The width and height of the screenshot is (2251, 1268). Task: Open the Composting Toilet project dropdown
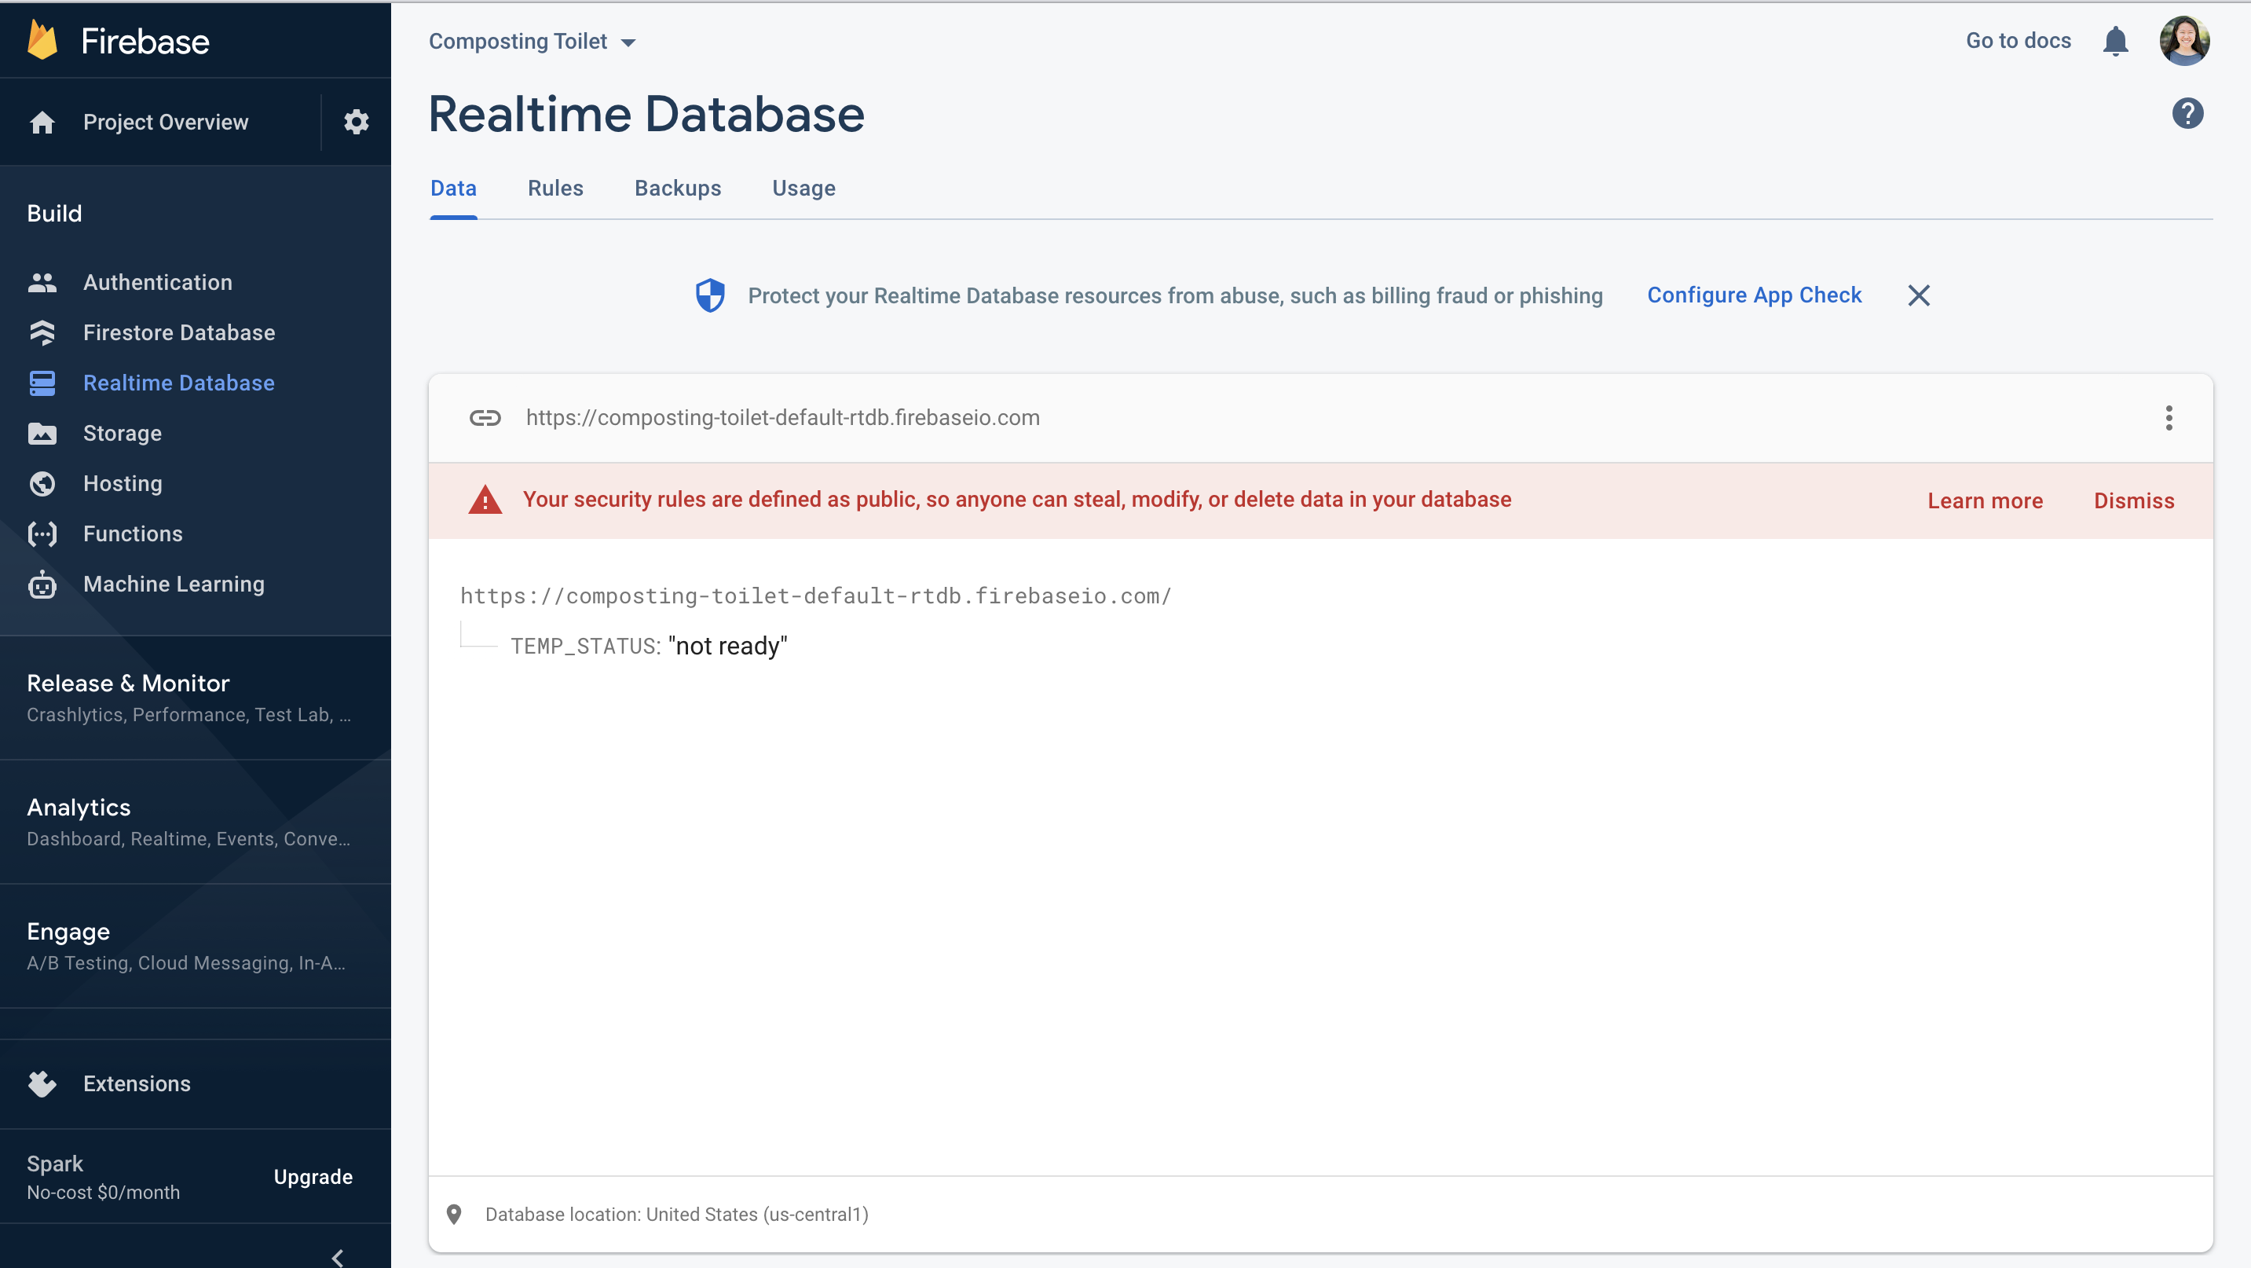click(x=533, y=41)
